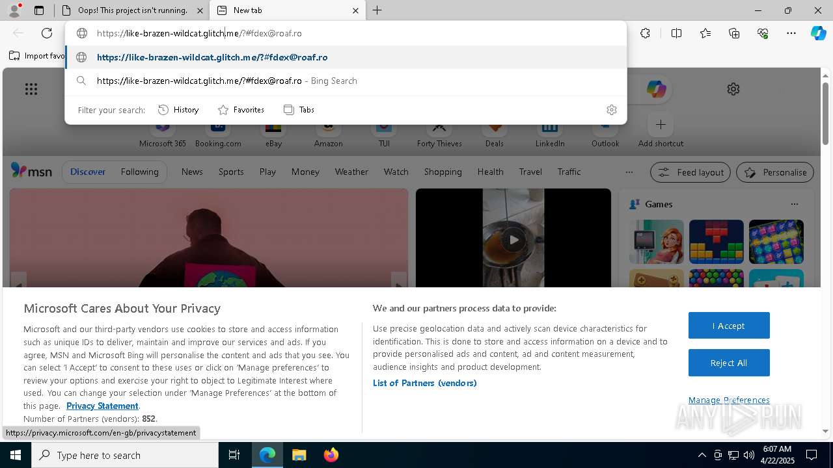Select the glitch.me URL suggestion

pos(346,57)
